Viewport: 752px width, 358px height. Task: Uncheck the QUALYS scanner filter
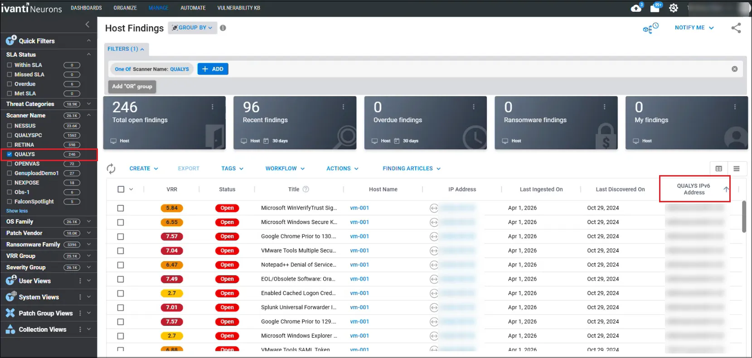click(x=10, y=154)
